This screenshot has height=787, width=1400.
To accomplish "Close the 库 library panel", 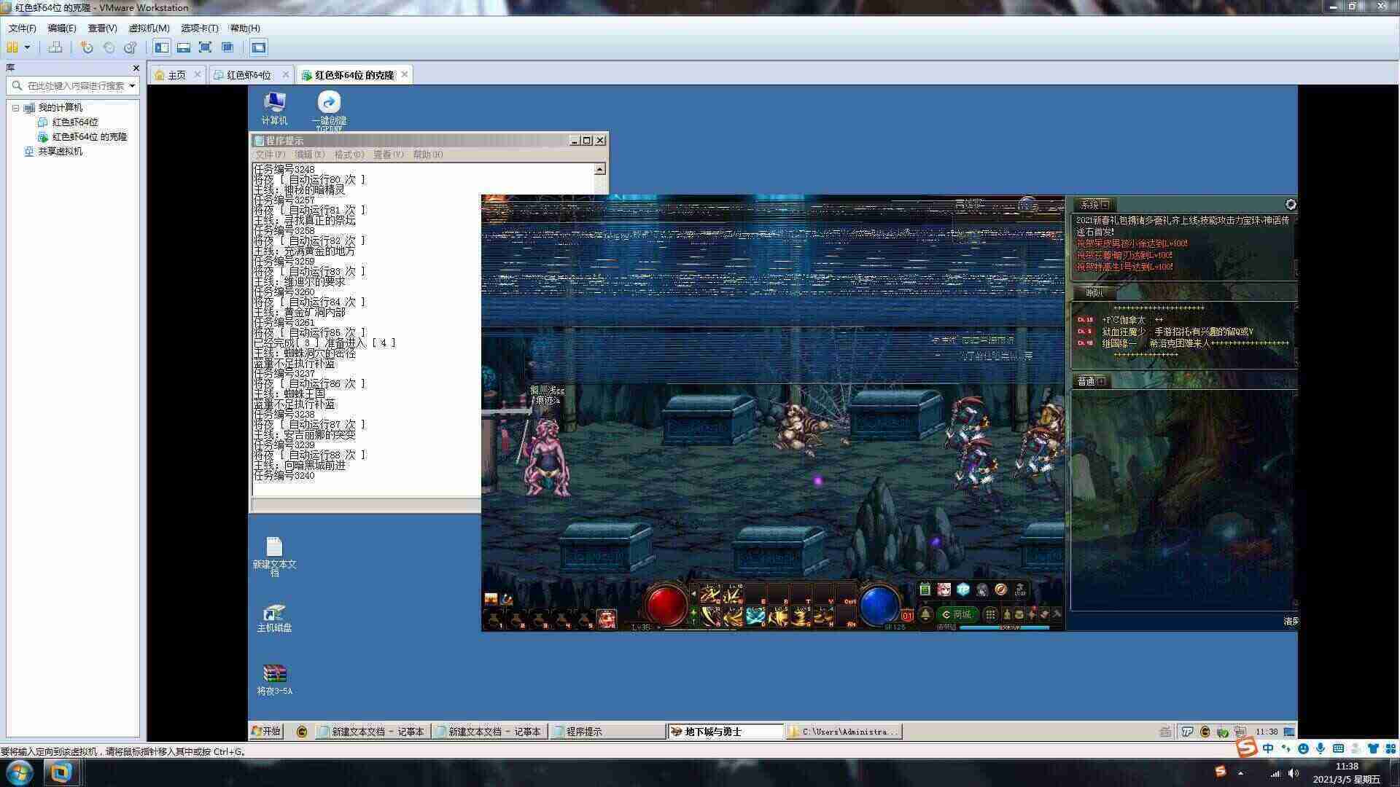I will point(136,68).
